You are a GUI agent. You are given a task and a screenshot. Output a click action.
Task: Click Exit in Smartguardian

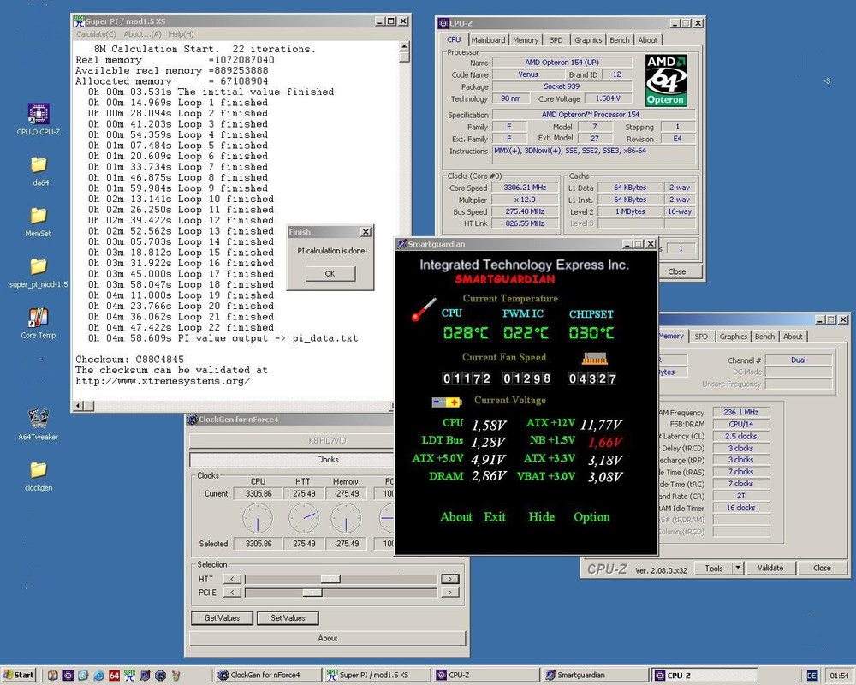pos(495,517)
